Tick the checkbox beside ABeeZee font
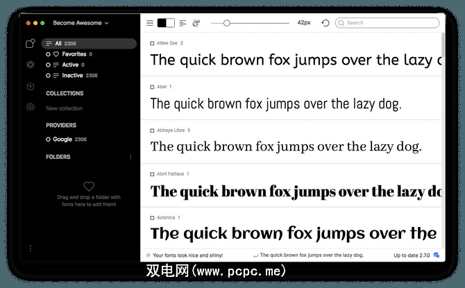The width and height of the screenshot is (465, 288). (153, 43)
